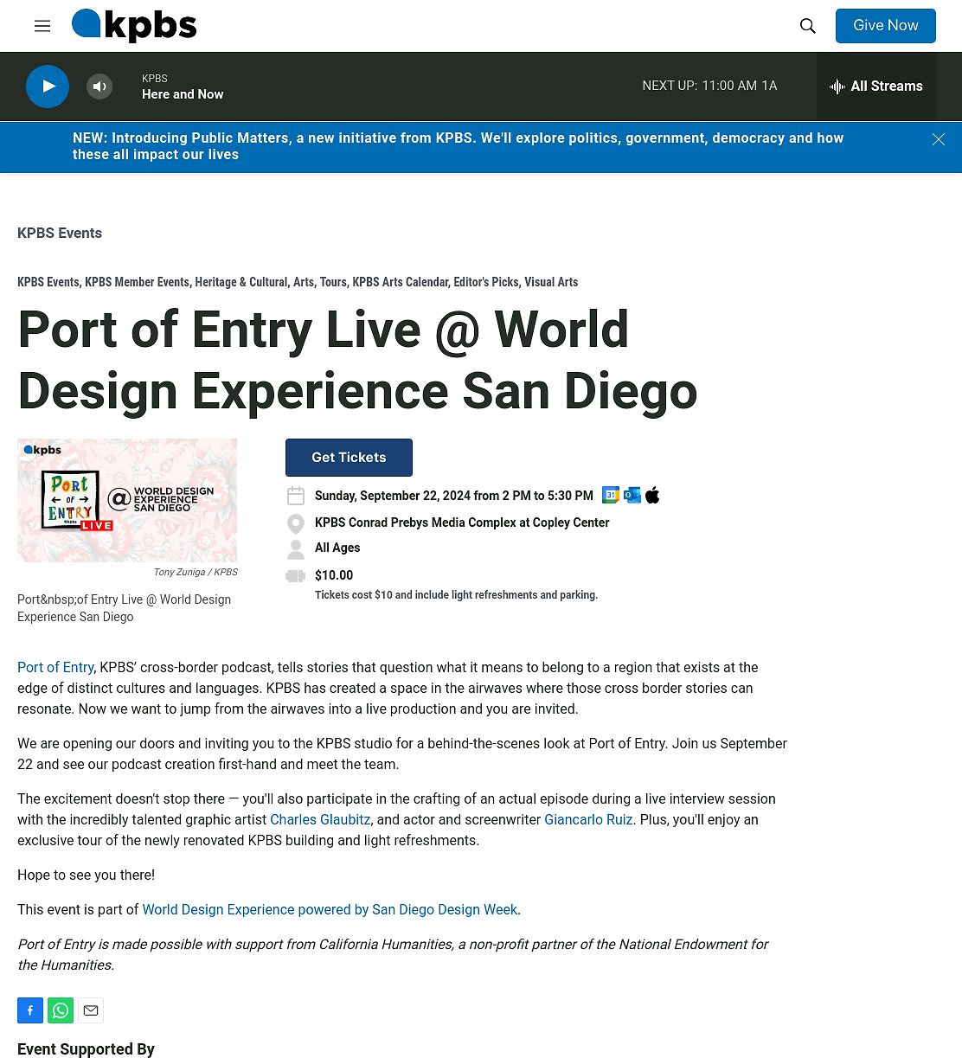Open the hamburger navigation menu
Viewport: 962px width, 1058px height.
pos(42,26)
